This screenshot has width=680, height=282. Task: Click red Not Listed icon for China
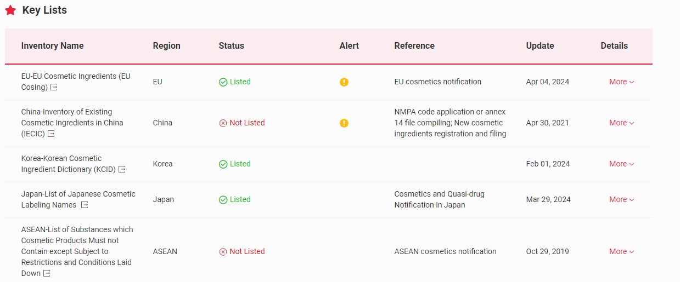(x=223, y=123)
